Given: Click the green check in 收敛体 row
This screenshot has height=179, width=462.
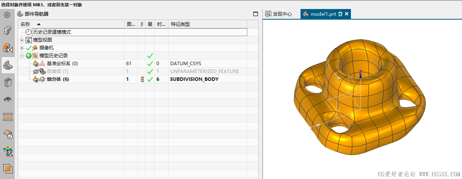Looking at the screenshot, I should coord(150,71).
